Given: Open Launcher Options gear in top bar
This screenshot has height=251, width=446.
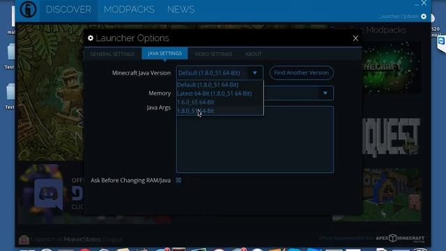Looking at the screenshot, I should (424, 17).
